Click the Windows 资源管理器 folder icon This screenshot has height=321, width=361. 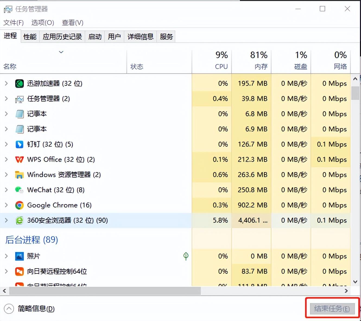(x=19, y=175)
